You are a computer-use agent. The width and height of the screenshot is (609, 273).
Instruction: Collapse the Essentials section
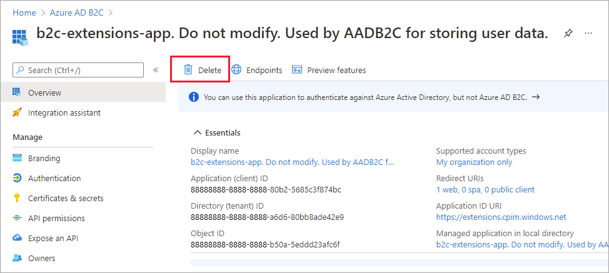pos(198,132)
